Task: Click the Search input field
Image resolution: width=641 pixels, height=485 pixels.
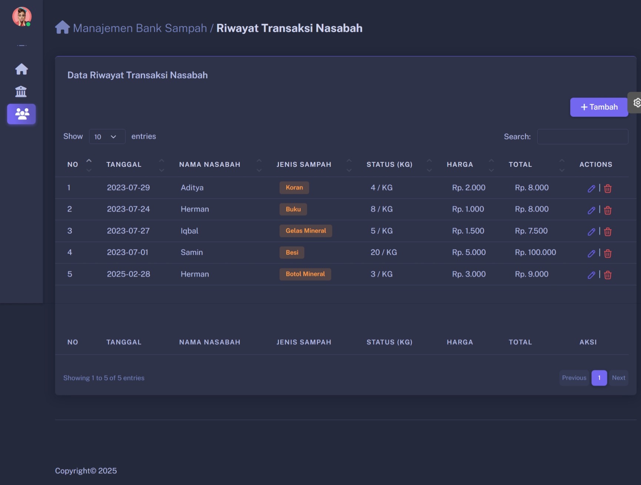Action: 582,137
